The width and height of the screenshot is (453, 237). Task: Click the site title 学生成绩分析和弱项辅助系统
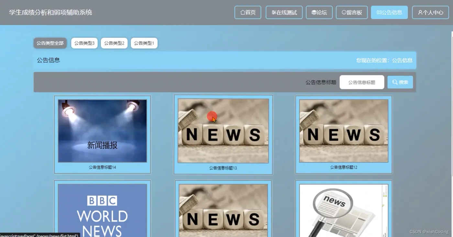(x=50, y=12)
